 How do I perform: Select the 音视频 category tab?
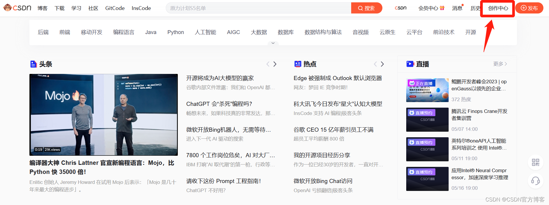(x=361, y=32)
